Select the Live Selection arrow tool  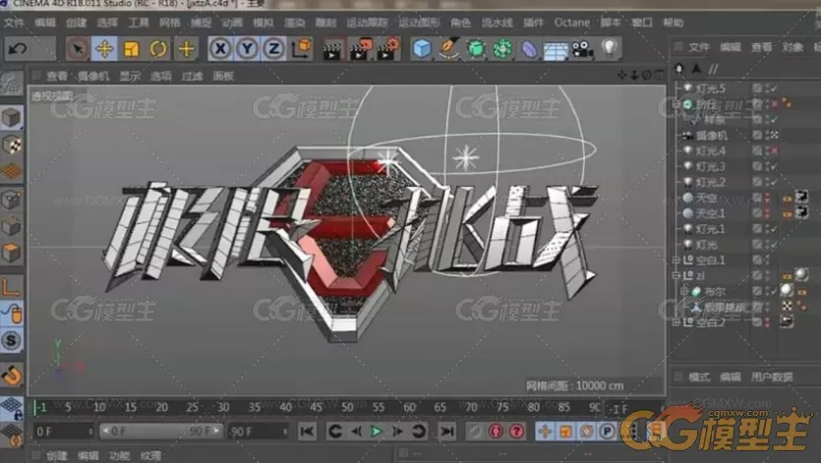click(x=78, y=49)
